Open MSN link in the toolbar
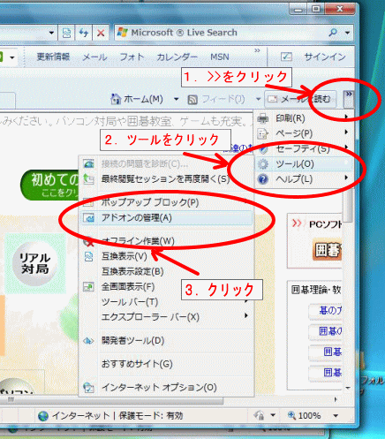This screenshot has height=439, width=385. pos(220,57)
